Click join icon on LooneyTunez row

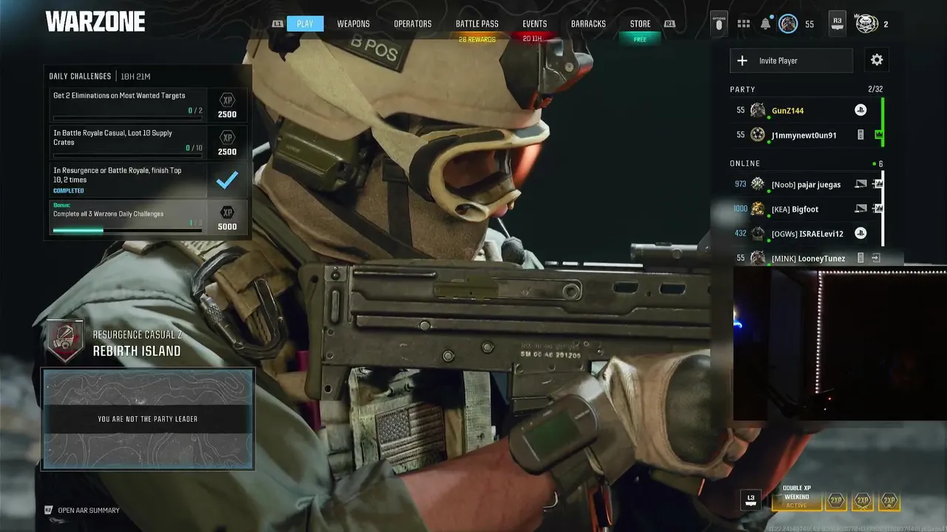876,258
